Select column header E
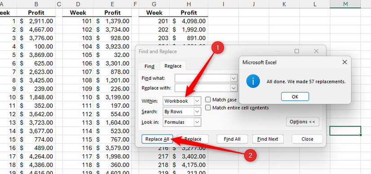Viewport: 371px width, 174px height. click(112, 4)
